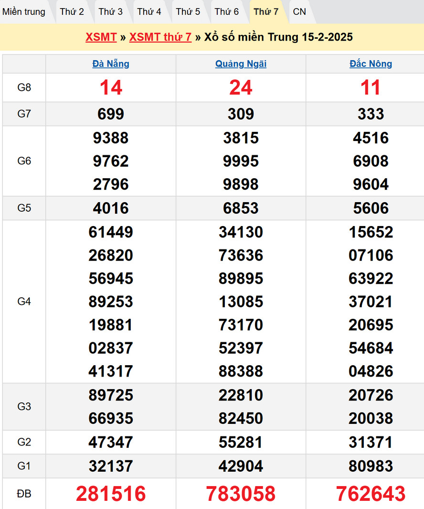Click the ĐB row label
The image size is (424, 509).
[24, 494]
